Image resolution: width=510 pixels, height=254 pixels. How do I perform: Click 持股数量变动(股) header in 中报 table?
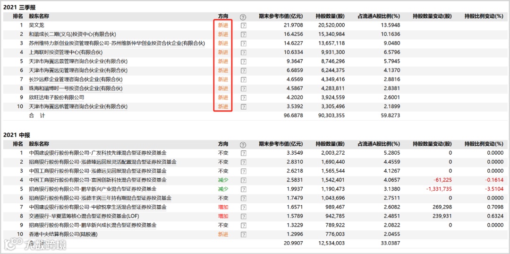point(432,144)
